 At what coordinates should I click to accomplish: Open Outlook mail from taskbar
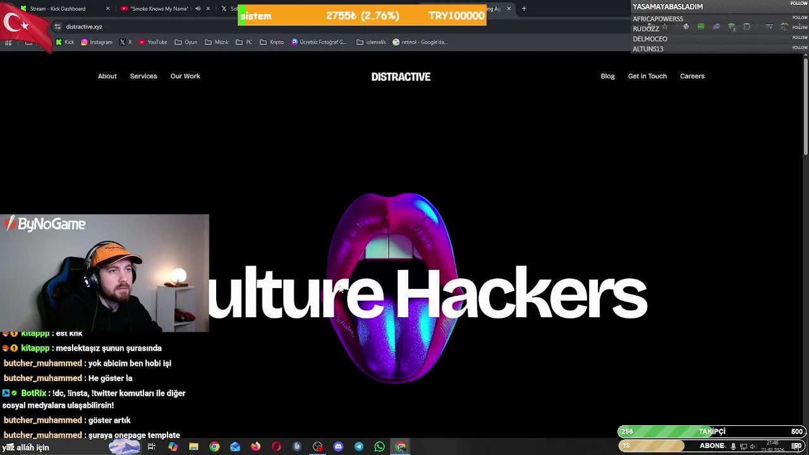click(235, 447)
